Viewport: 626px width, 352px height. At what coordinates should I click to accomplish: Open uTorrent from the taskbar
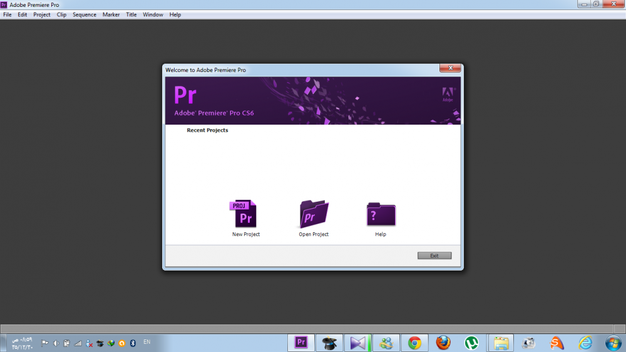point(471,343)
